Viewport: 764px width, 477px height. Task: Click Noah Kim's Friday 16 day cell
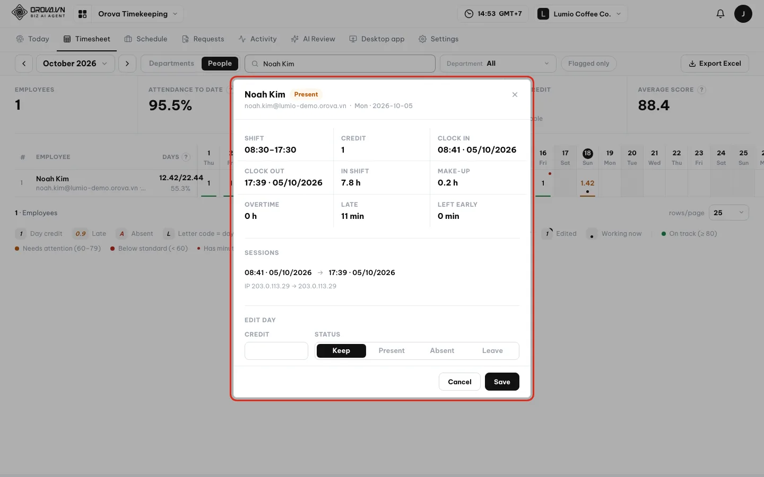(x=543, y=183)
